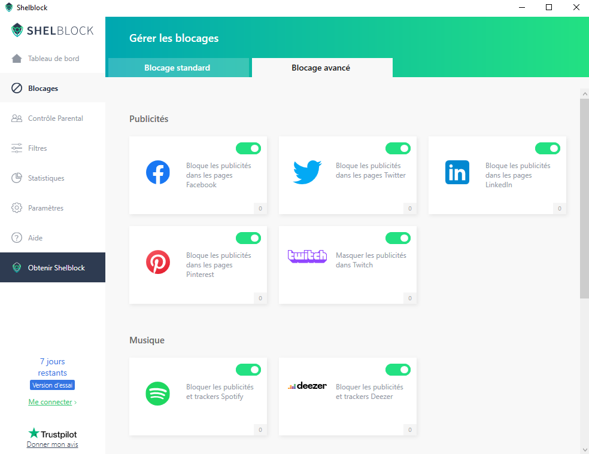Image resolution: width=589 pixels, height=454 pixels.
Task: Click the scrollbar up arrow
Action: (x=584, y=94)
